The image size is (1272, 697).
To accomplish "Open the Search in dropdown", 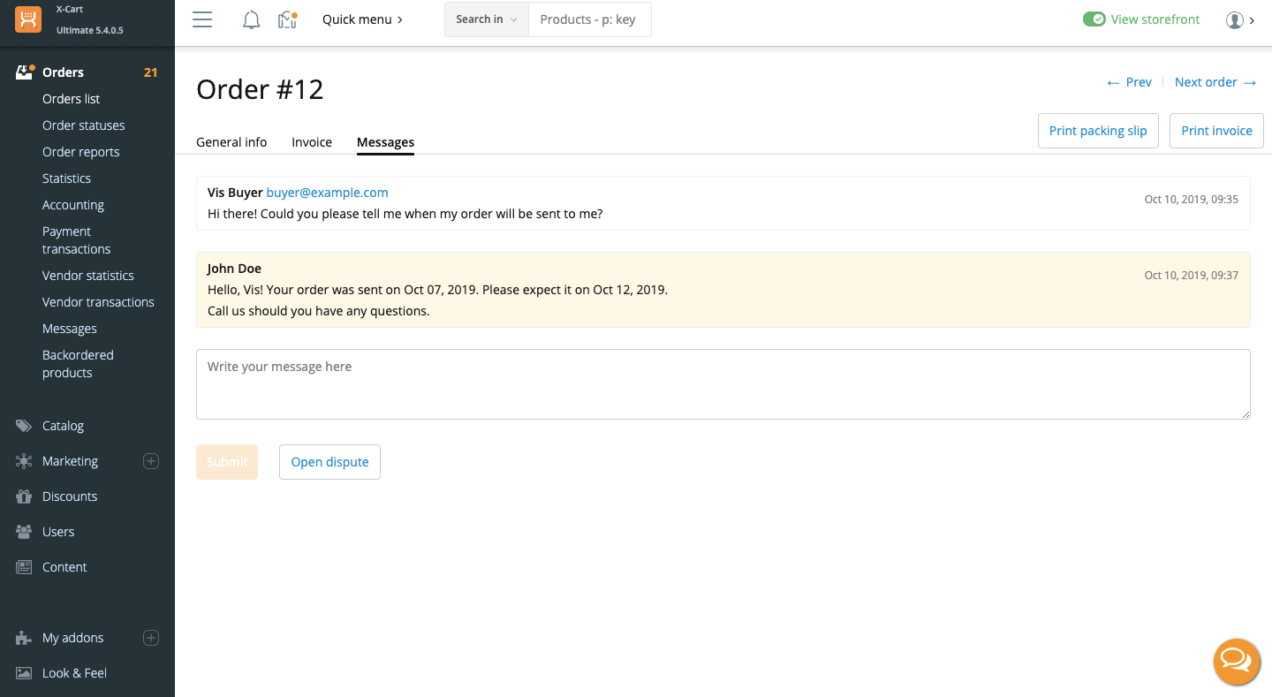I will click(x=486, y=19).
